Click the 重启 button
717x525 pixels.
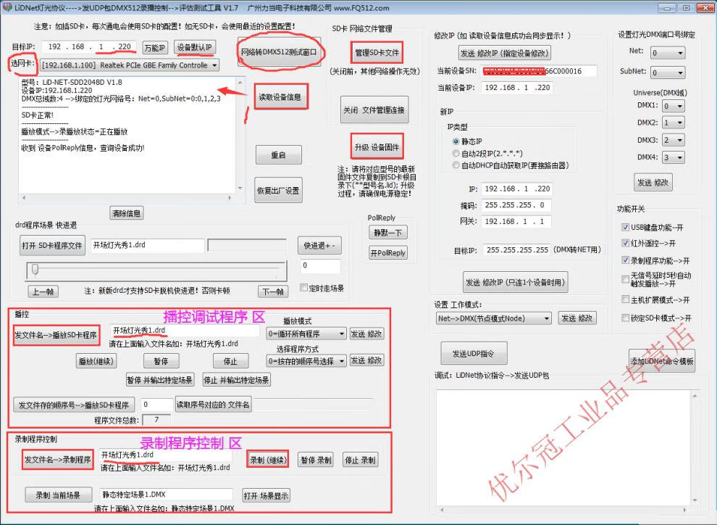click(279, 155)
